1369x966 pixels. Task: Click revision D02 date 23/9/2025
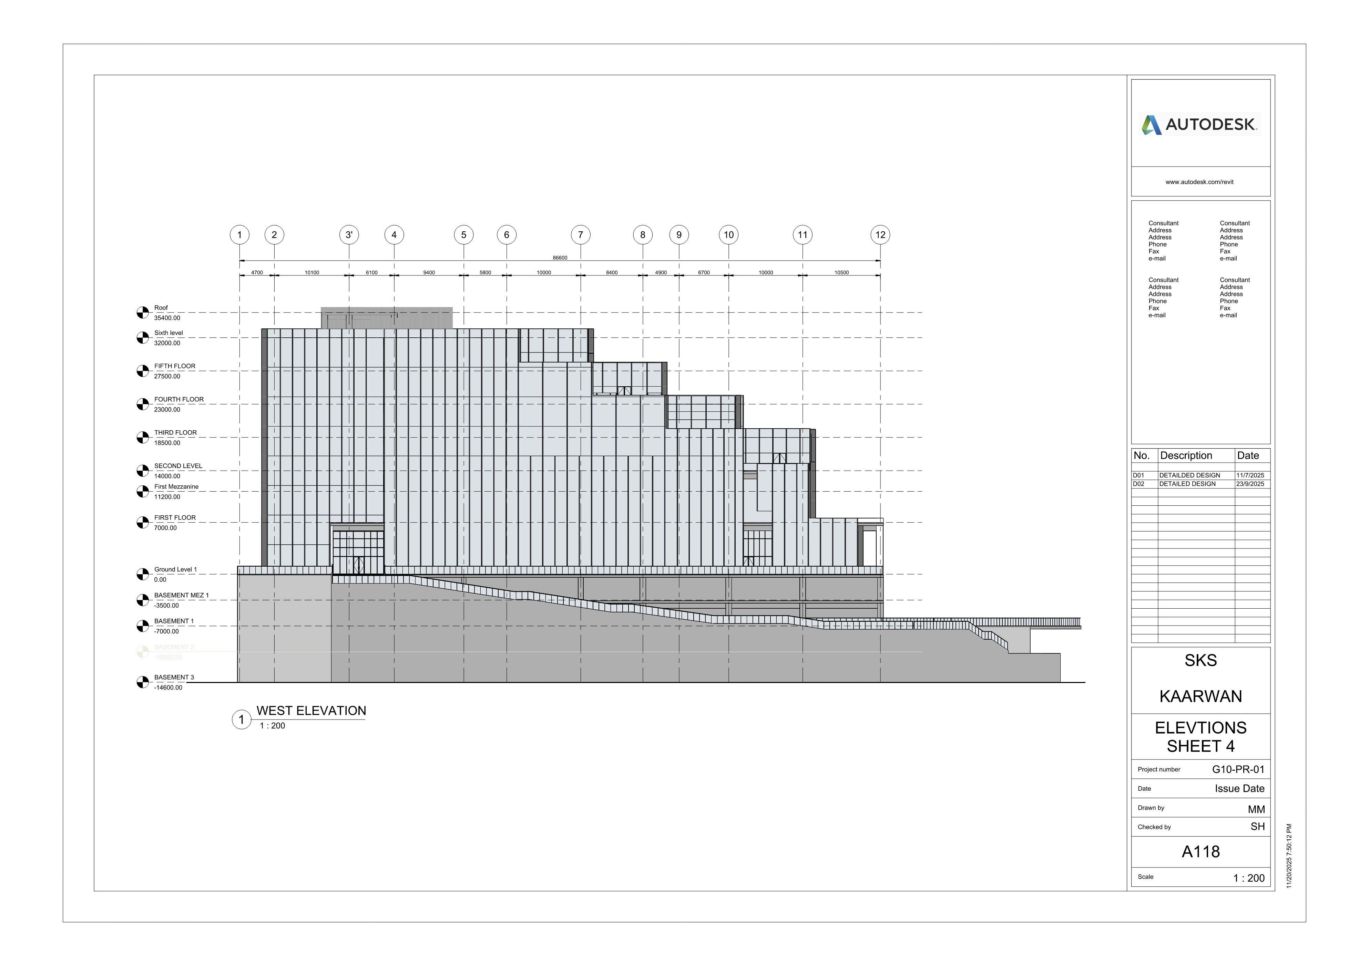point(1250,484)
